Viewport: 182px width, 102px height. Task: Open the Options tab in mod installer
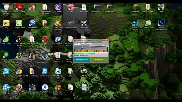pyautogui.click(x=88, y=44)
